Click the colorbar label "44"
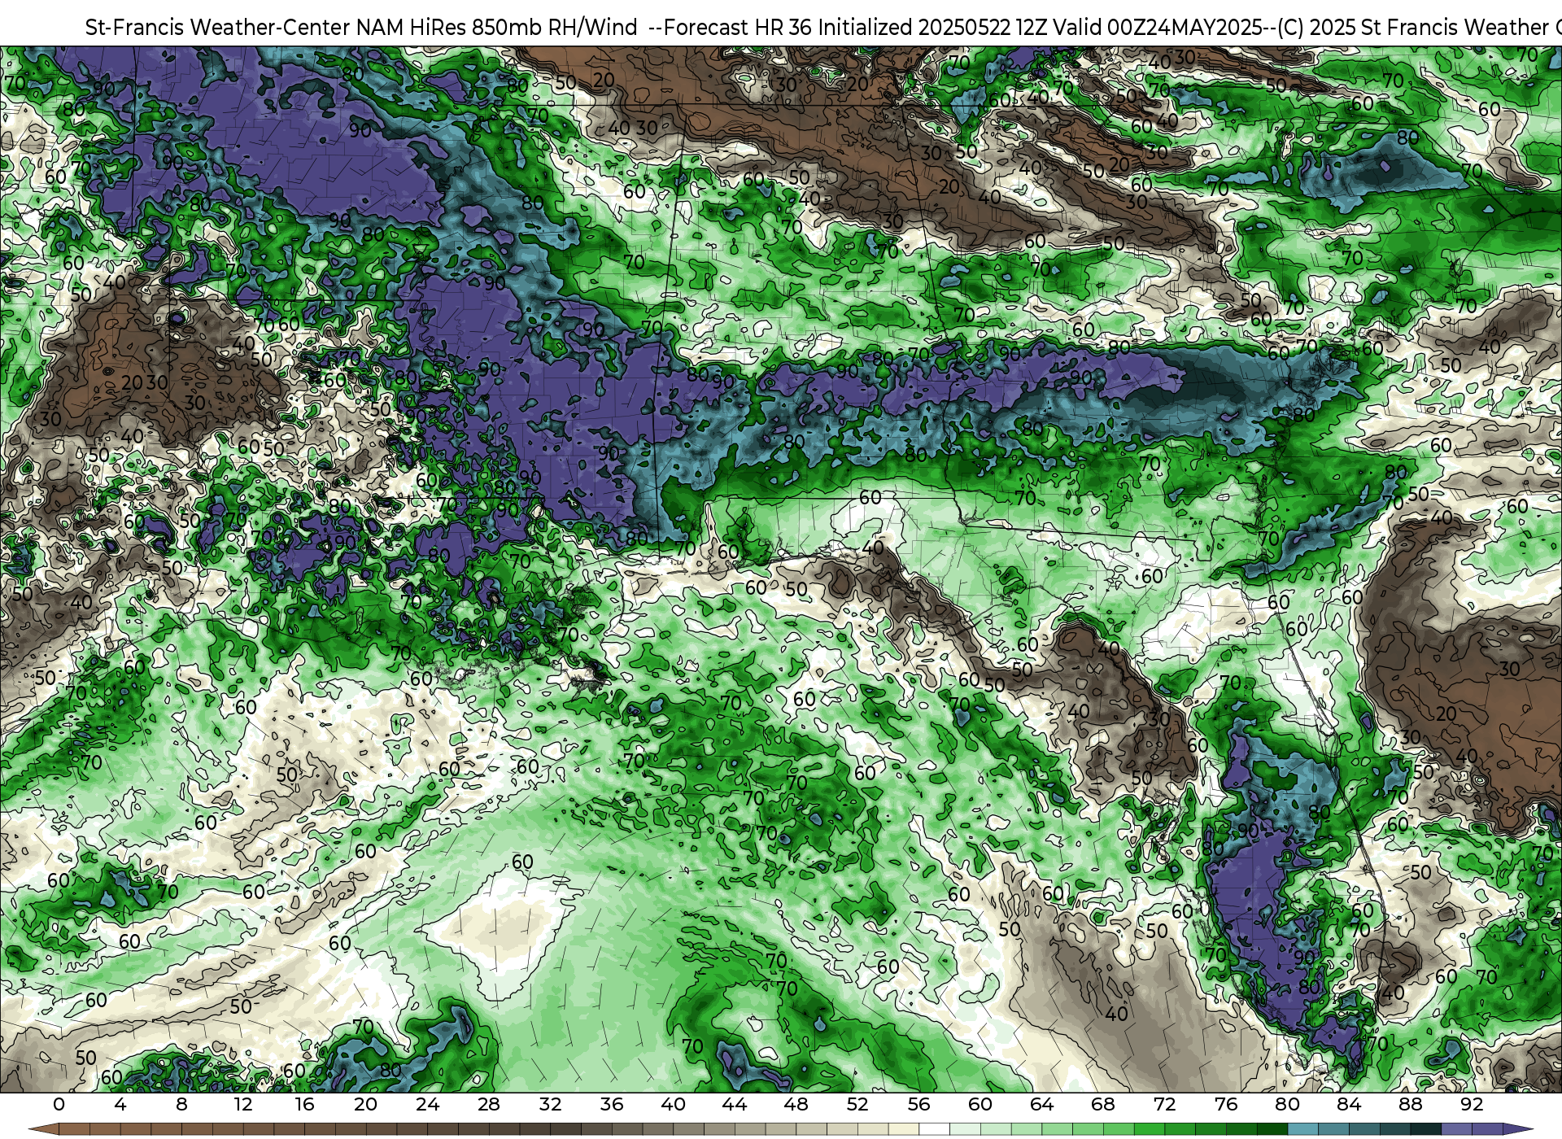Screen dimensions: 1562x1139 coord(735,1104)
